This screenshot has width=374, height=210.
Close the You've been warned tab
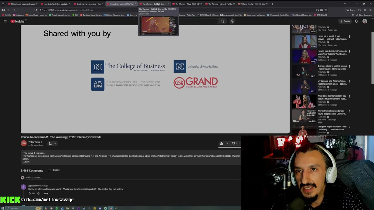click(135, 4)
